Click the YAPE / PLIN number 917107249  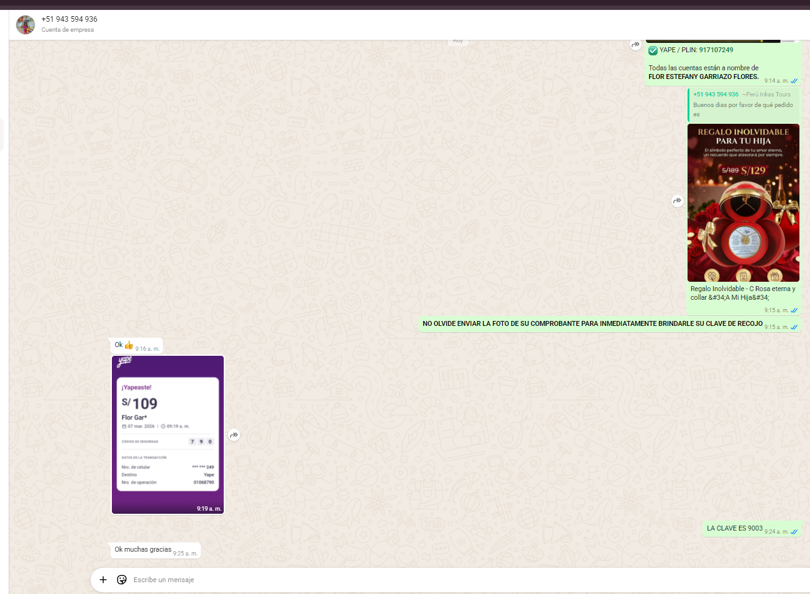click(x=716, y=50)
